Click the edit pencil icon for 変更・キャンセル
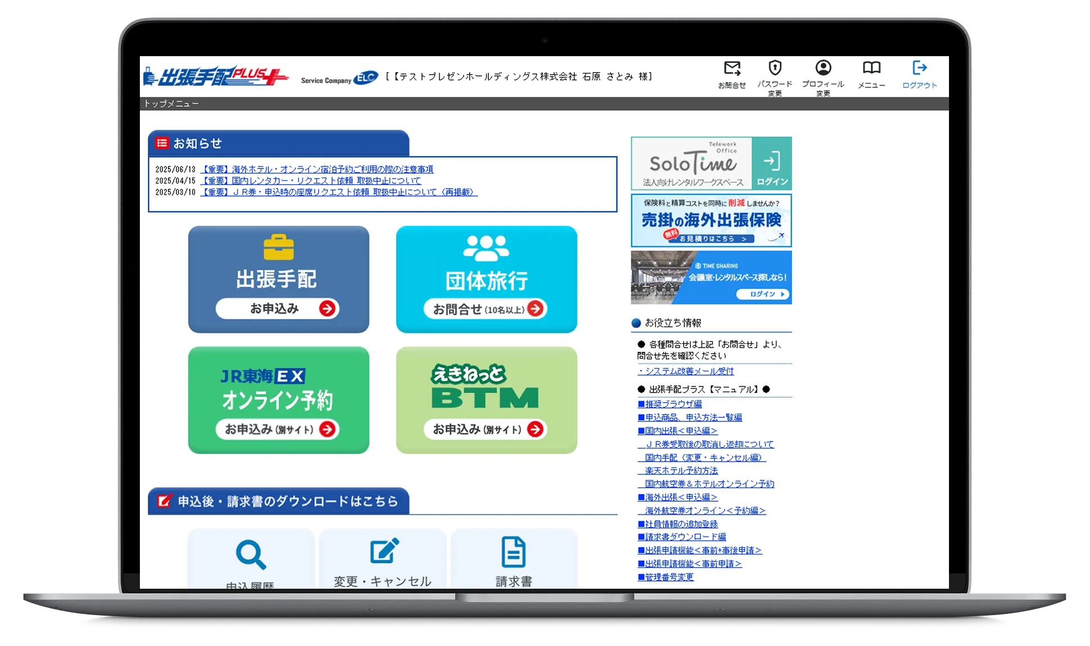Image resolution: width=1090 pixels, height=646 pixels. click(384, 551)
